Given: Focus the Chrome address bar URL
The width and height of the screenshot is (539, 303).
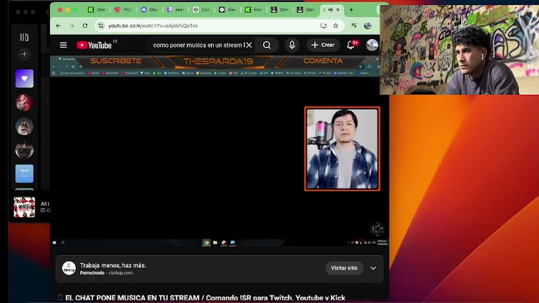Looking at the screenshot, I should pos(153,26).
